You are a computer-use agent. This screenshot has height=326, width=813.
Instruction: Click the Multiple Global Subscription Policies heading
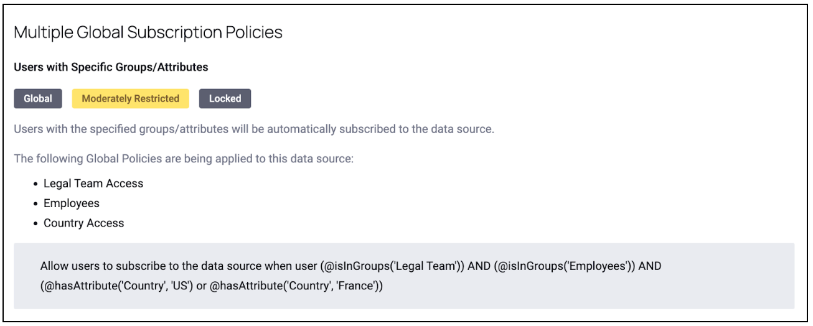tap(148, 32)
